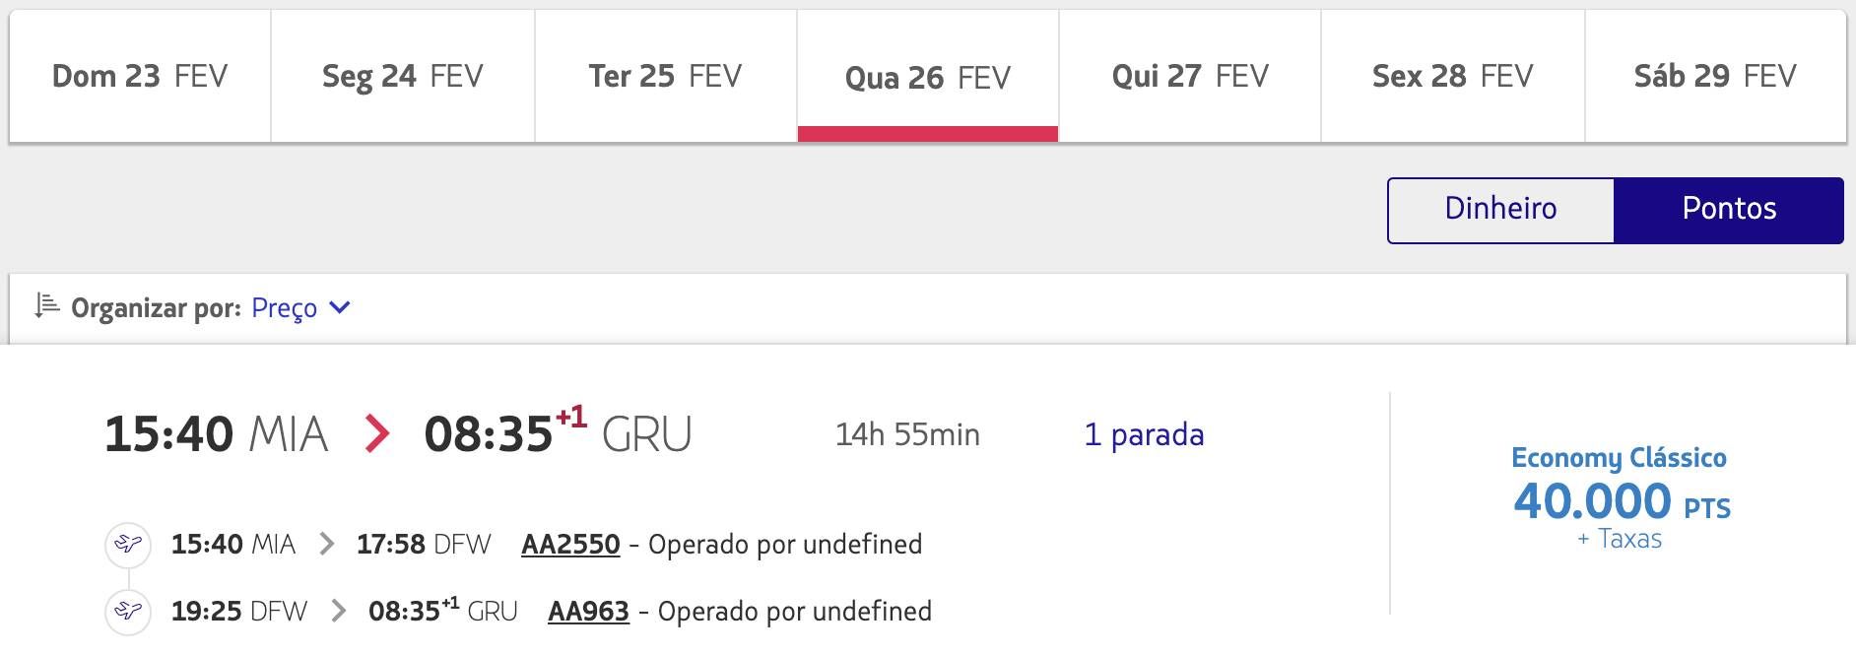Switch price display to Pontos
Screen dimensions: 1856x654
pyautogui.click(x=1729, y=210)
